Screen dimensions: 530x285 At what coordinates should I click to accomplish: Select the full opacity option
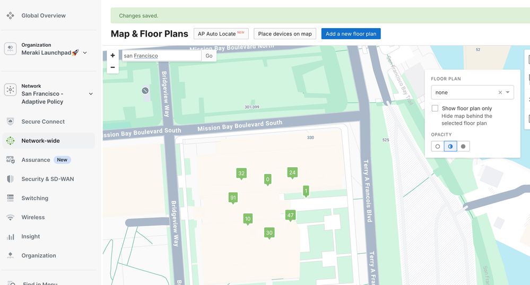[463, 146]
